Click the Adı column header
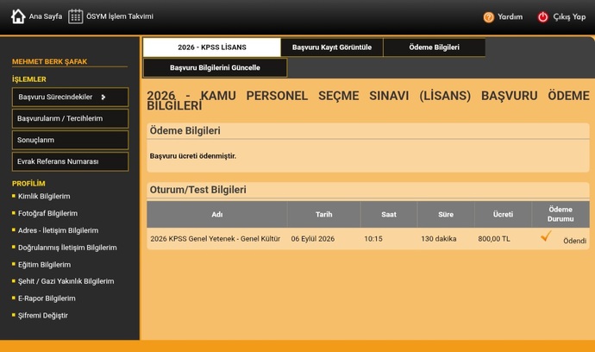Viewport: 595px width, 352px height. pyautogui.click(x=217, y=215)
